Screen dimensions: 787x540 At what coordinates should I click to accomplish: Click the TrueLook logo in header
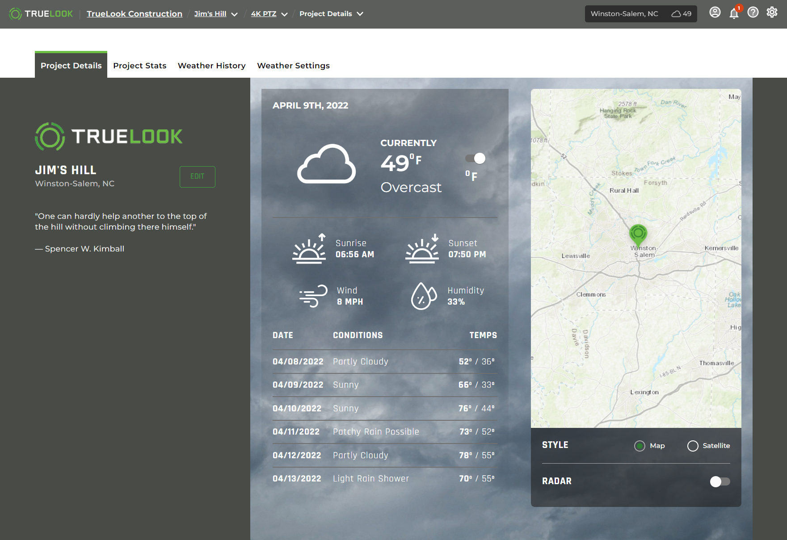41,14
